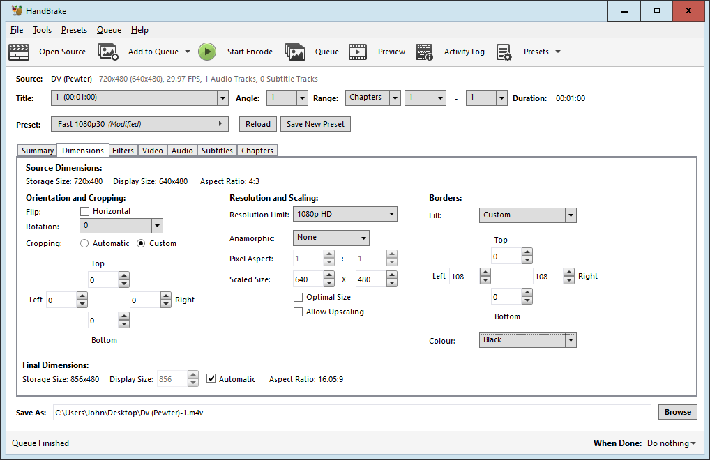Enable the Optimal Size checkbox
This screenshot has height=460, width=710.
click(x=298, y=297)
